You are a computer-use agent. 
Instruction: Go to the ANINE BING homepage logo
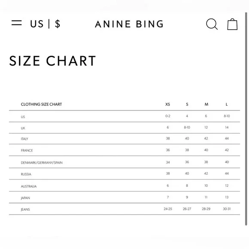[x=129, y=24]
